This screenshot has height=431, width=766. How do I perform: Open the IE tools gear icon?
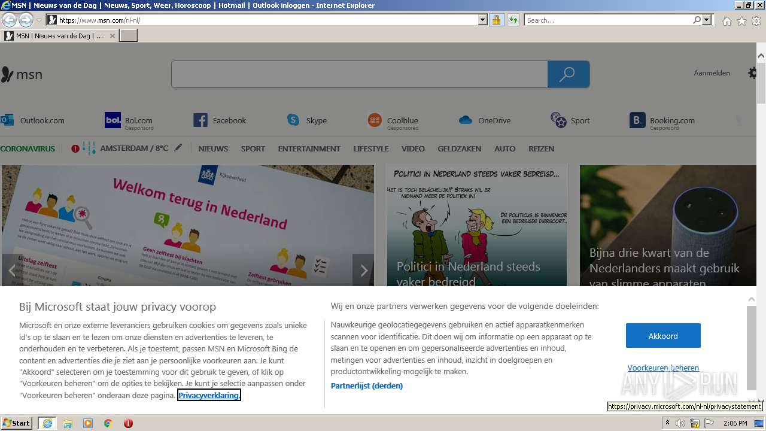tap(756, 20)
